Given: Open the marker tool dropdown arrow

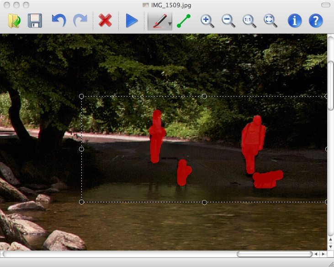Looking at the screenshot, I should (170, 24).
